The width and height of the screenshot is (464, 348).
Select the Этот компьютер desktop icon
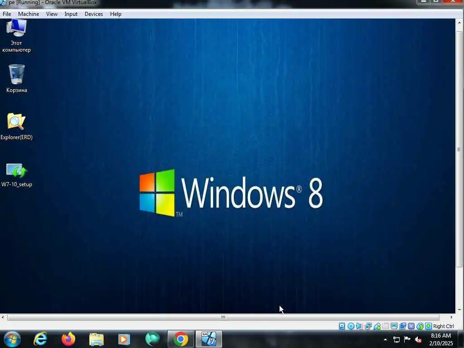(17, 36)
